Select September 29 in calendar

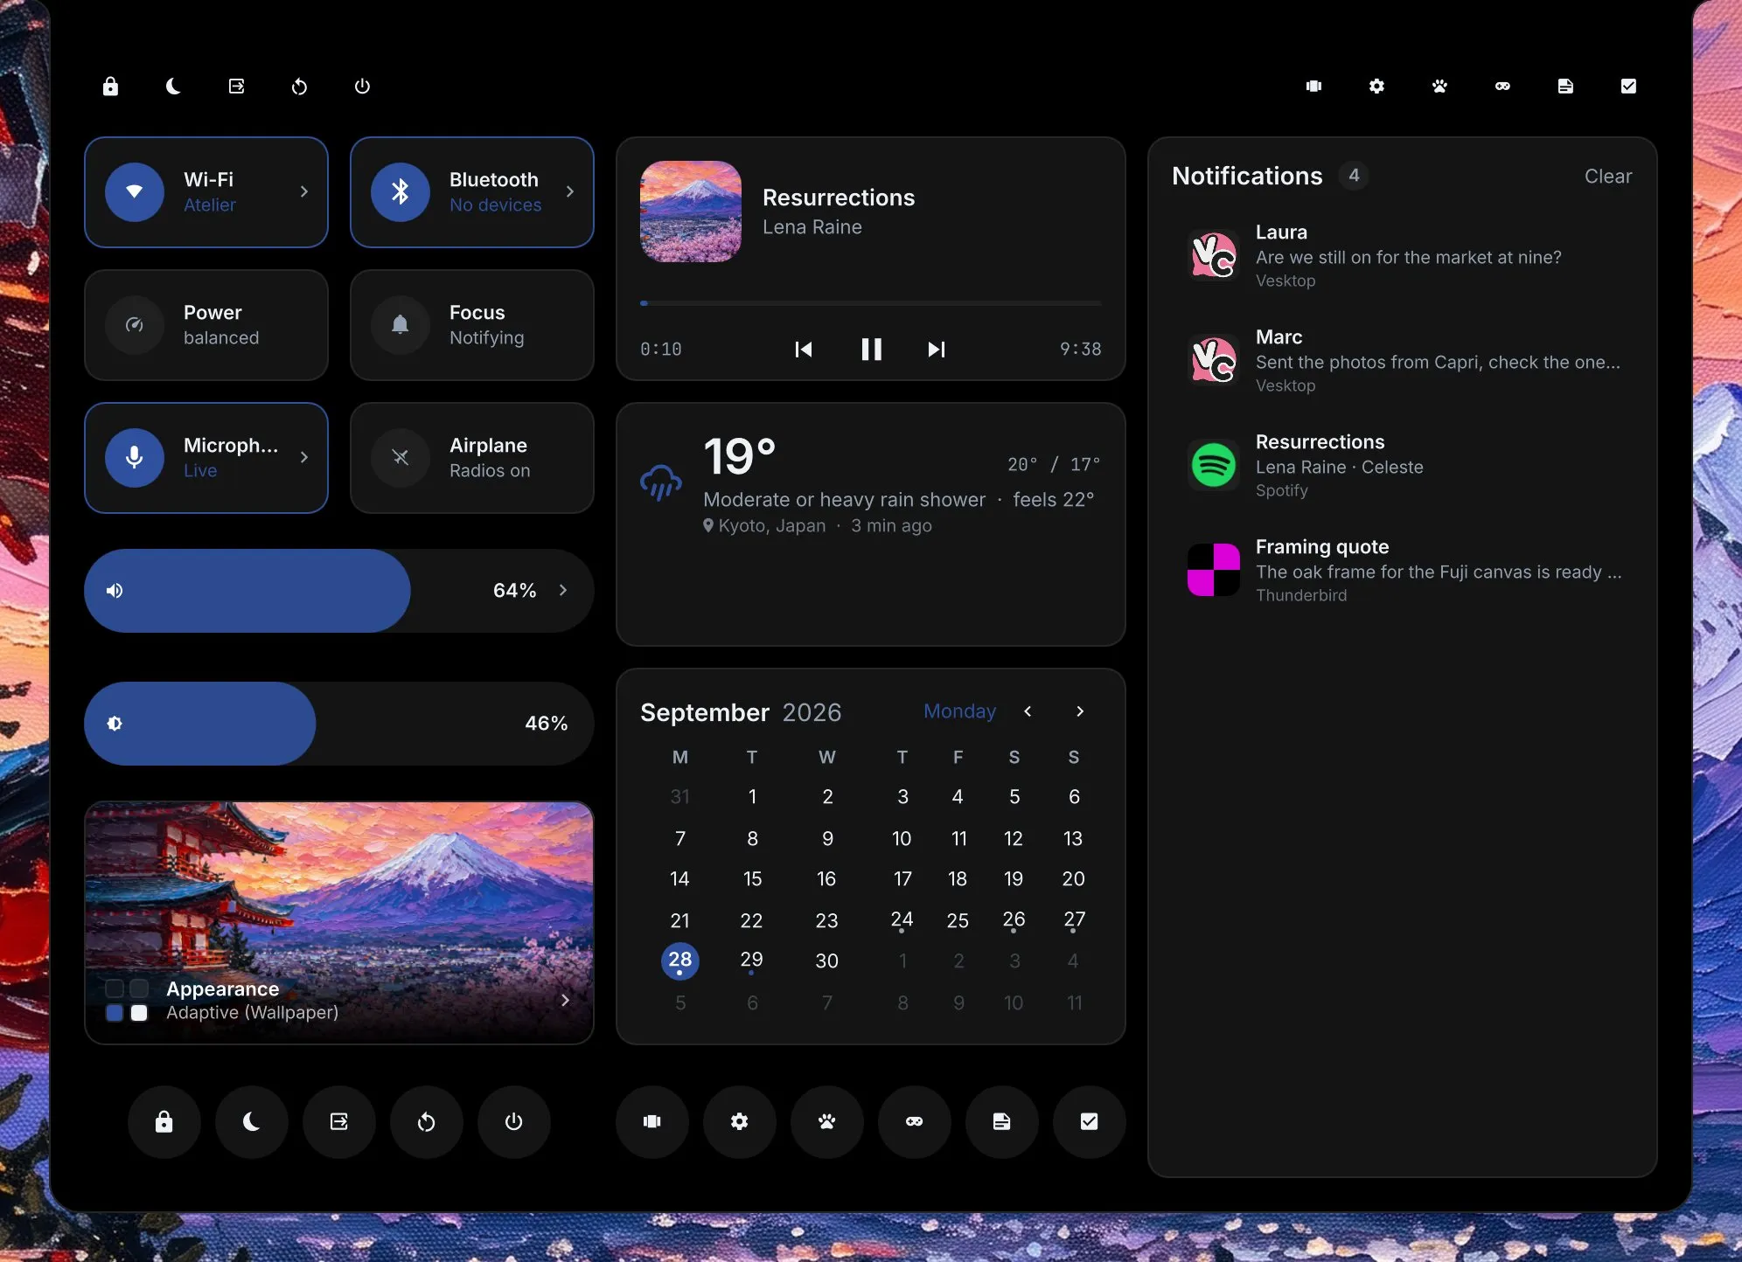click(751, 960)
